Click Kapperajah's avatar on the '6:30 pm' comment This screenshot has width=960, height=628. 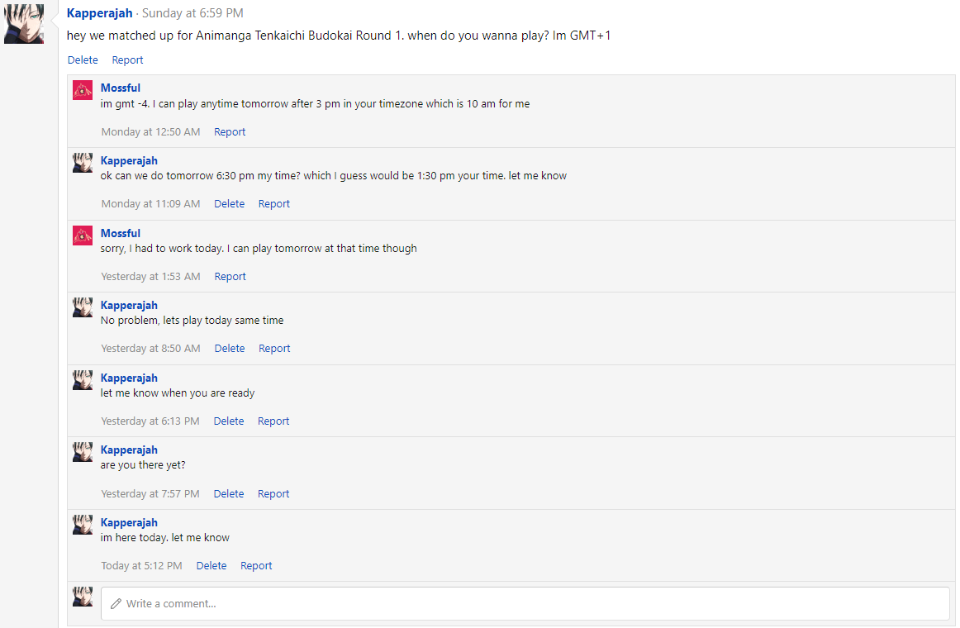click(x=83, y=163)
